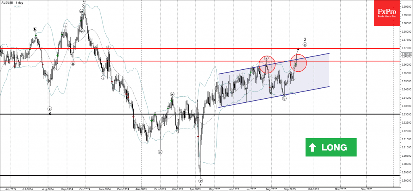This screenshot has height=191, width=413.
Task: Click the Oct-2024 date label
Action: [x=85, y=189]
